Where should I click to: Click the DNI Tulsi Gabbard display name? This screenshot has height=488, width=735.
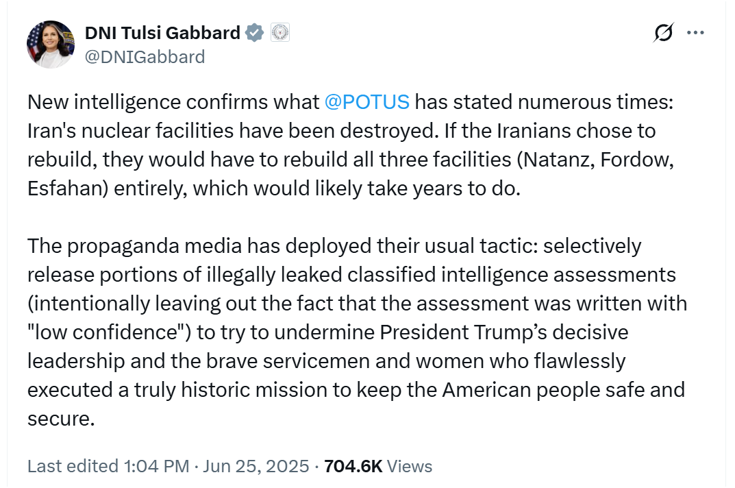coord(162,33)
